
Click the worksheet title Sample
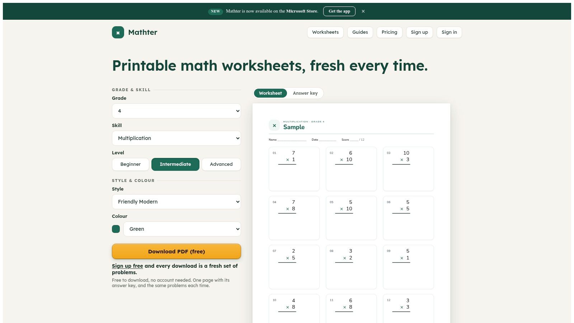tap(294, 127)
